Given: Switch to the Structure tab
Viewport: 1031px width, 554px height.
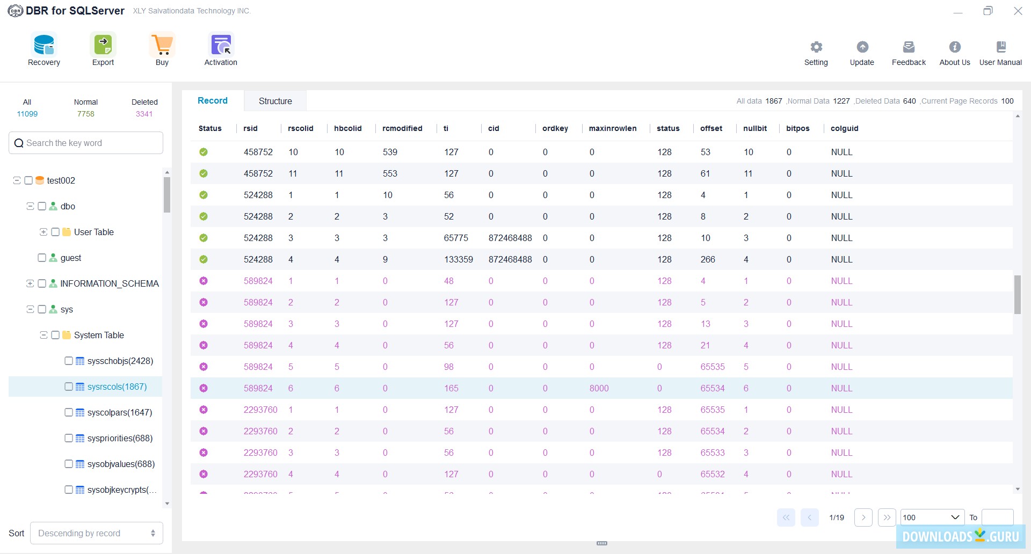Looking at the screenshot, I should coord(275,101).
